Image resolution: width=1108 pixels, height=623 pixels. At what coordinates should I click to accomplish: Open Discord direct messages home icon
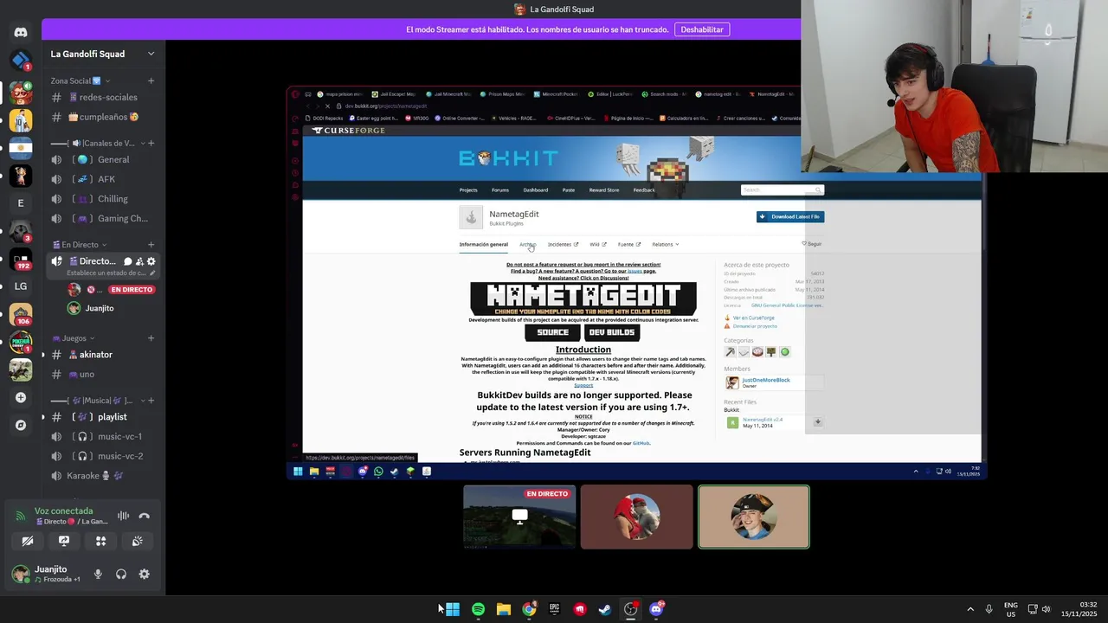click(x=21, y=32)
